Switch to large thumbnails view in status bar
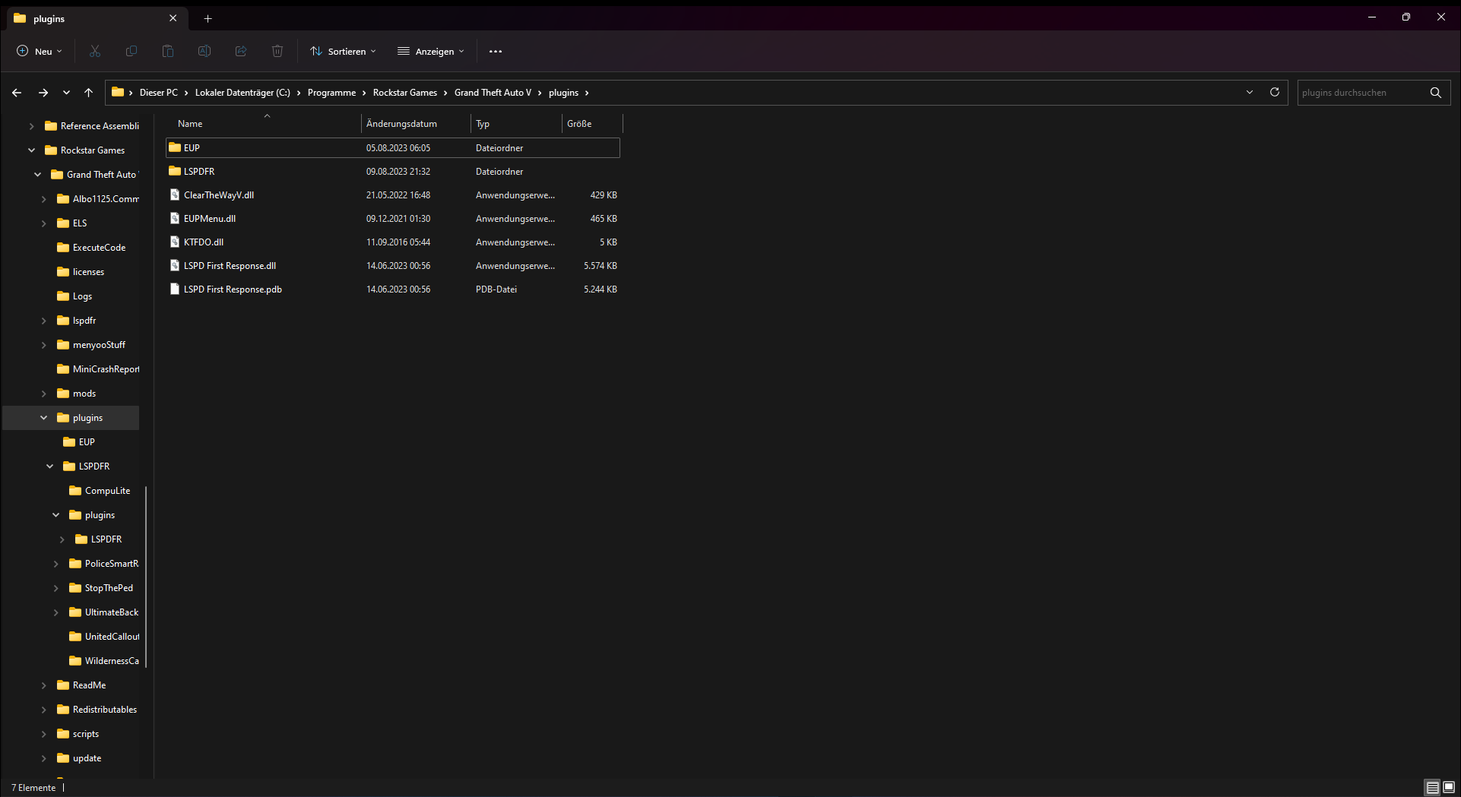 (x=1449, y=787)
